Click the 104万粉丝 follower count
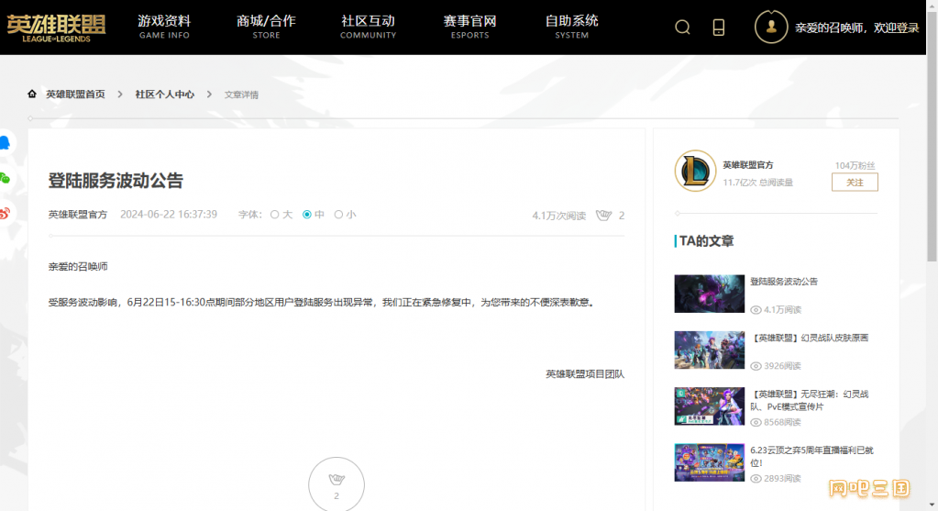Viewport: 938px width, 511px height. [855, 165]
